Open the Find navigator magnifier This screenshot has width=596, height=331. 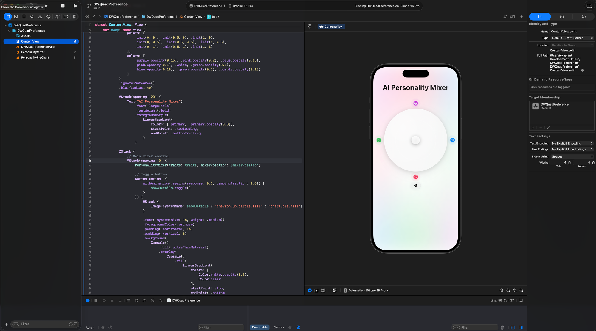[32, 17]
